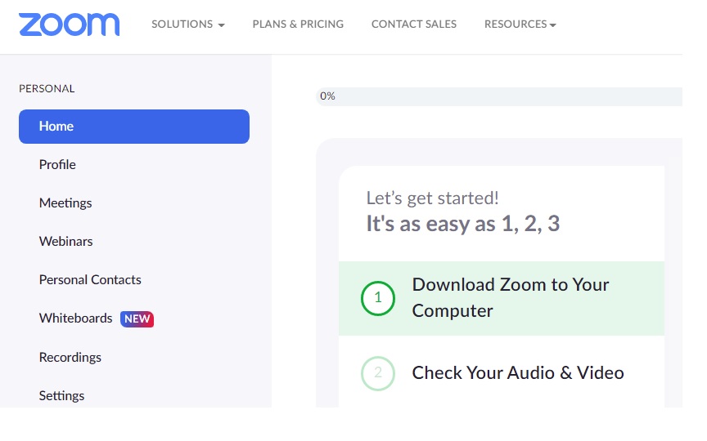Viewport: 707px width, 441px height.
Task: Select Home in the Personal sidebar
Action: point(134,127)
